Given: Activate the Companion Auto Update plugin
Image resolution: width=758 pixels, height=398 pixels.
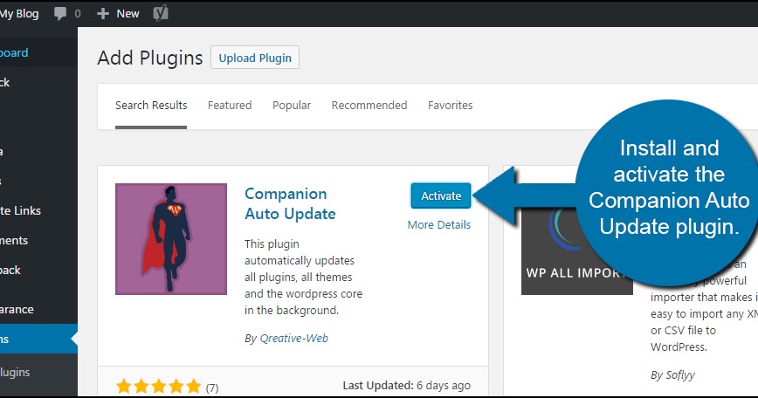Looking at the screenshot, I should click(x=441, y=196).
